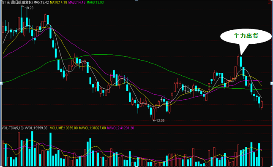Select the MAVOL1:38027.80 label

point(92,128)
